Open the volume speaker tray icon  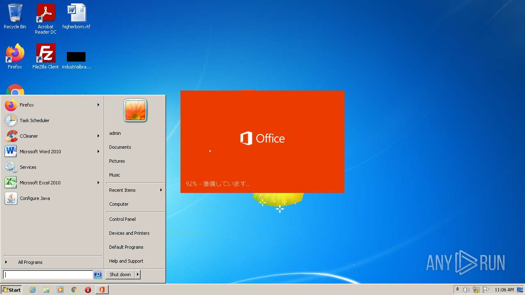[466, 290]
